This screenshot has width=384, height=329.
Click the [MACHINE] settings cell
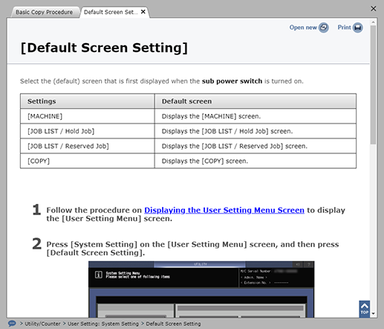88,116
